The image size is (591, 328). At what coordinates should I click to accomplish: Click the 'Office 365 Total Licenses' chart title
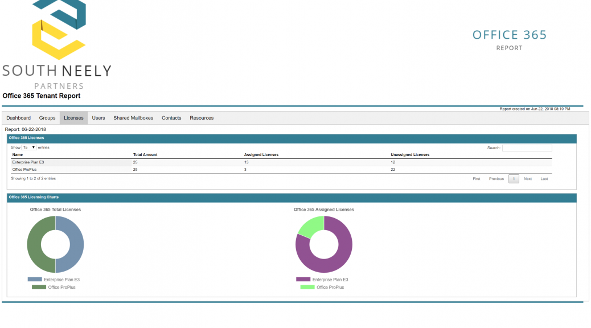click(55, 209)
